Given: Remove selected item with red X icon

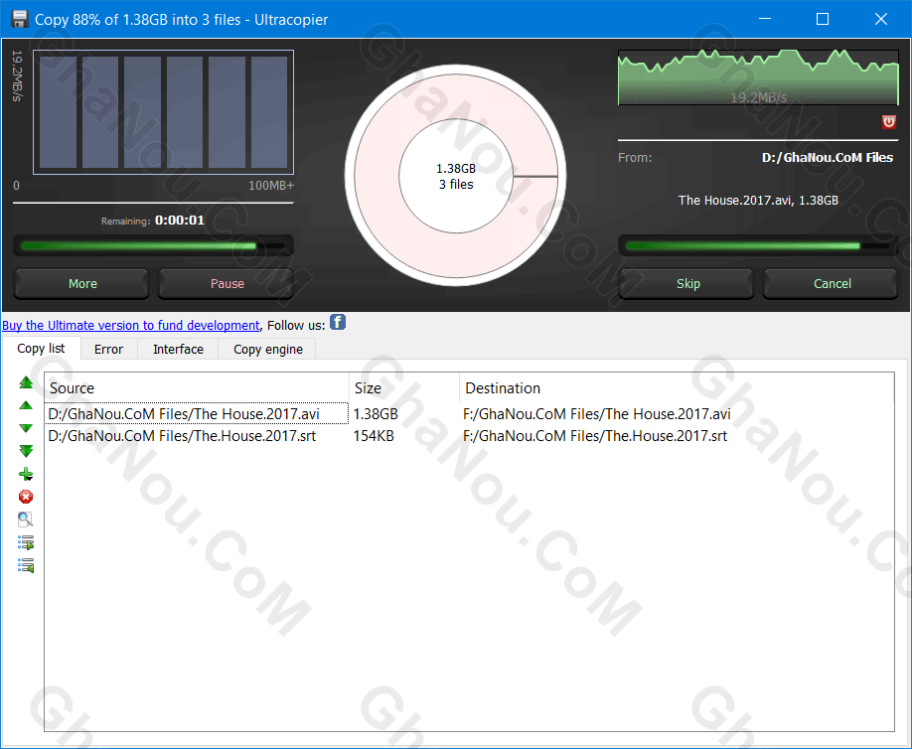Looking at the screenshot, I should (26, 497).
